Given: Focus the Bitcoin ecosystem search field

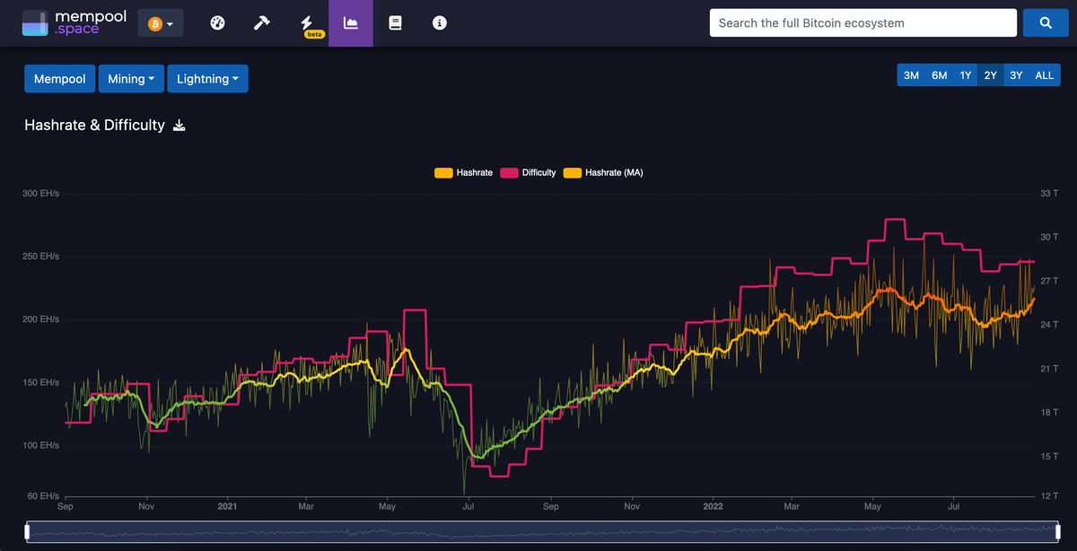Looking at the screenshot, I should [862, 23].
